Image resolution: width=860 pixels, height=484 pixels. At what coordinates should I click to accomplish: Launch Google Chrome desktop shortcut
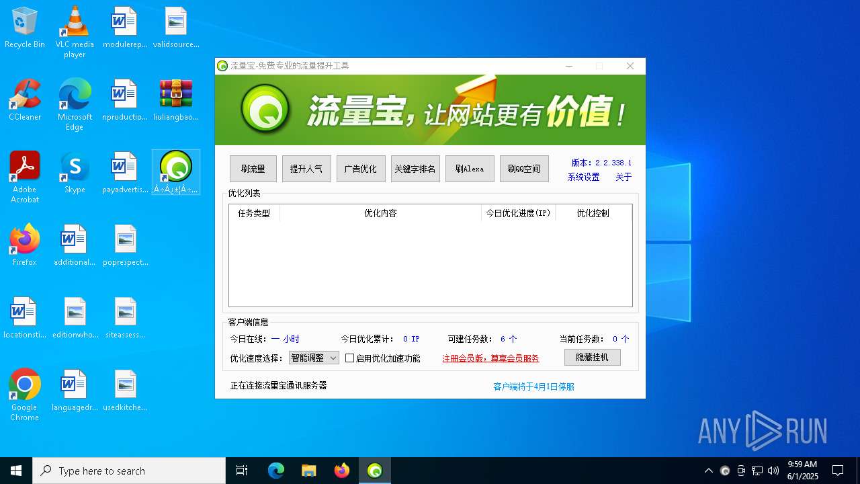click(25, 395)
